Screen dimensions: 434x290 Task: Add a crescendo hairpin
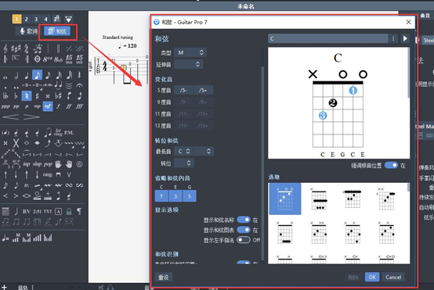pyautogui.click(x=10, y=116)
